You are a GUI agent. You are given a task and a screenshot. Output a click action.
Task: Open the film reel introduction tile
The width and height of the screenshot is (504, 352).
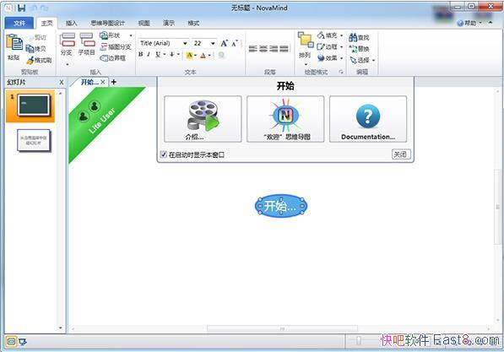[x=203, y=119]
